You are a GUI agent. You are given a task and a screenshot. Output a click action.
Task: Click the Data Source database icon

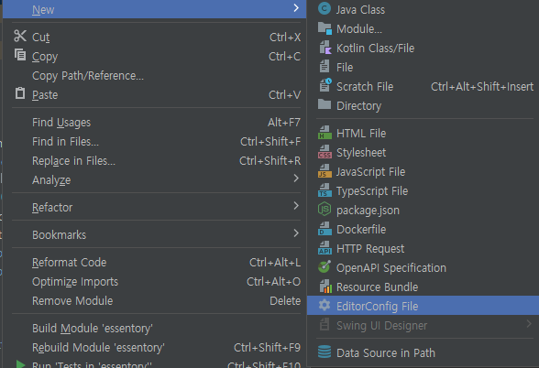(x=324, y=352)
